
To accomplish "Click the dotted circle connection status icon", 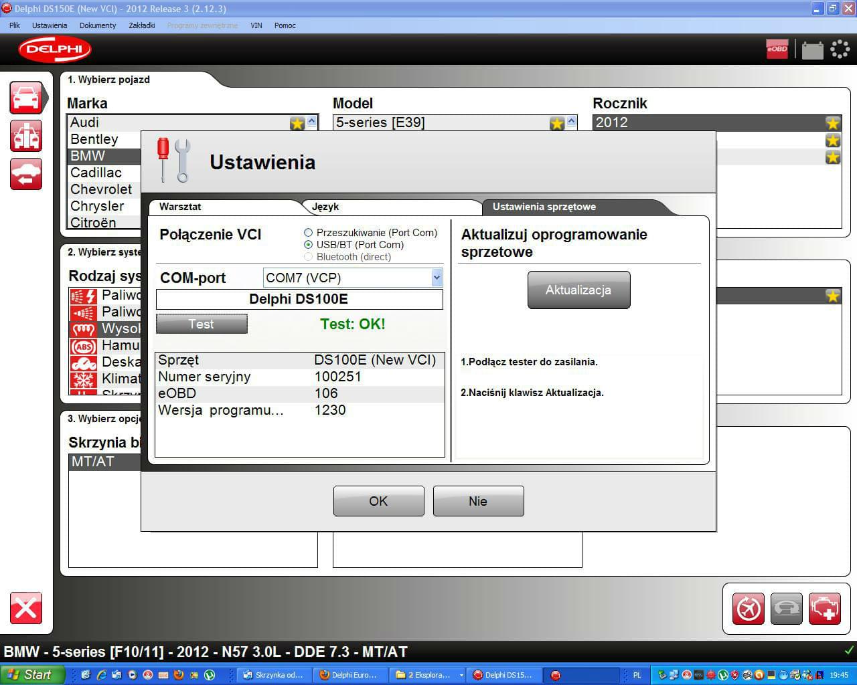I will click(840, 49).
